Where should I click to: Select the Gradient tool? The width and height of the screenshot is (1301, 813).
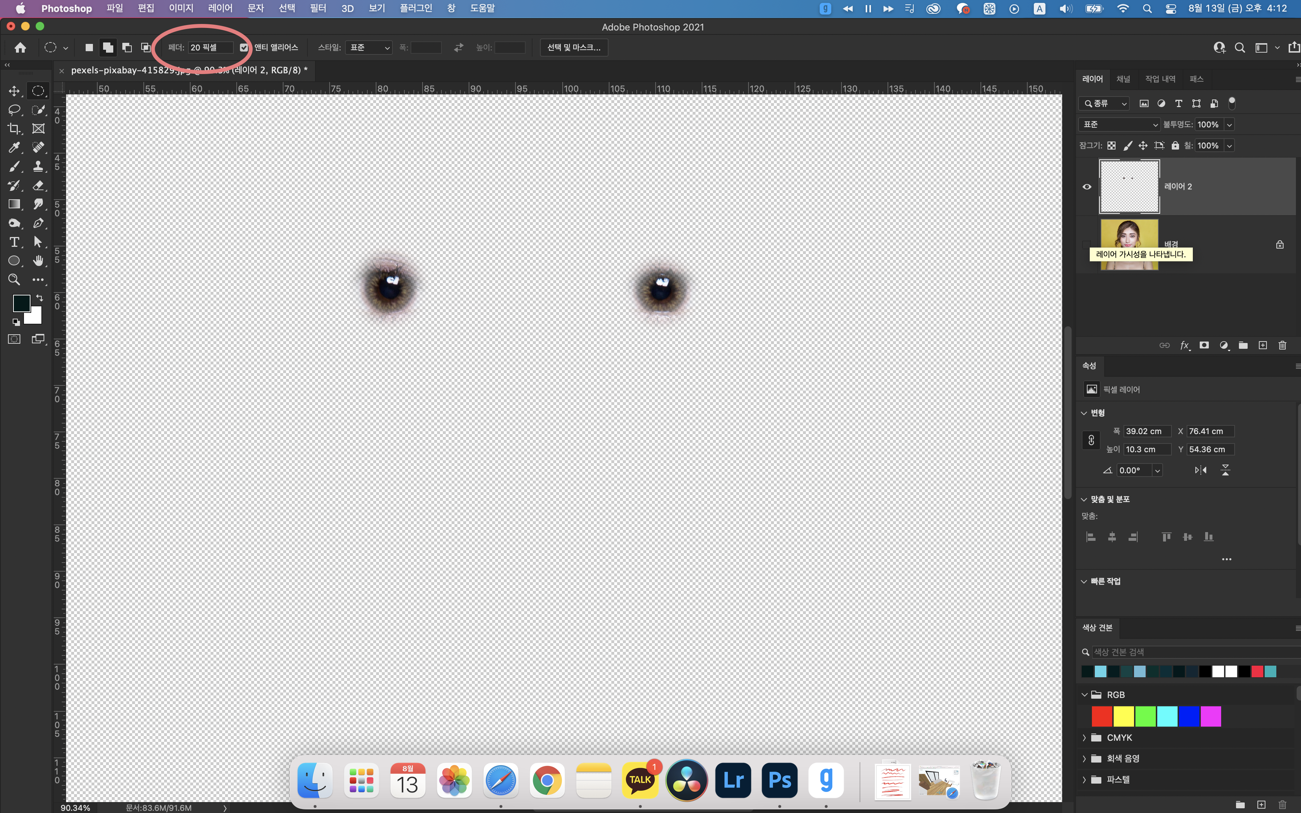14,204
